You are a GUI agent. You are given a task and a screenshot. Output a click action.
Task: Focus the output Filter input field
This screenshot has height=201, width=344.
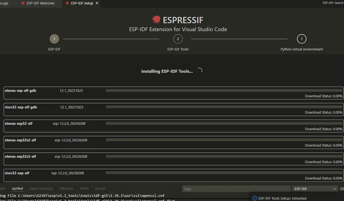click(x=236, y=189)
